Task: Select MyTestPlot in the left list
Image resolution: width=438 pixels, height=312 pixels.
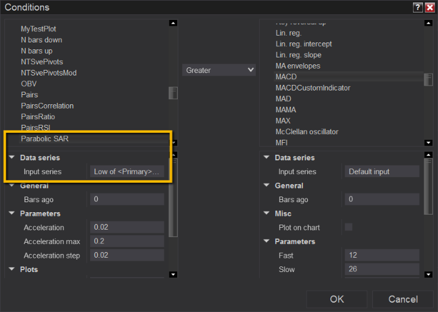Action: tap(38, 29)
